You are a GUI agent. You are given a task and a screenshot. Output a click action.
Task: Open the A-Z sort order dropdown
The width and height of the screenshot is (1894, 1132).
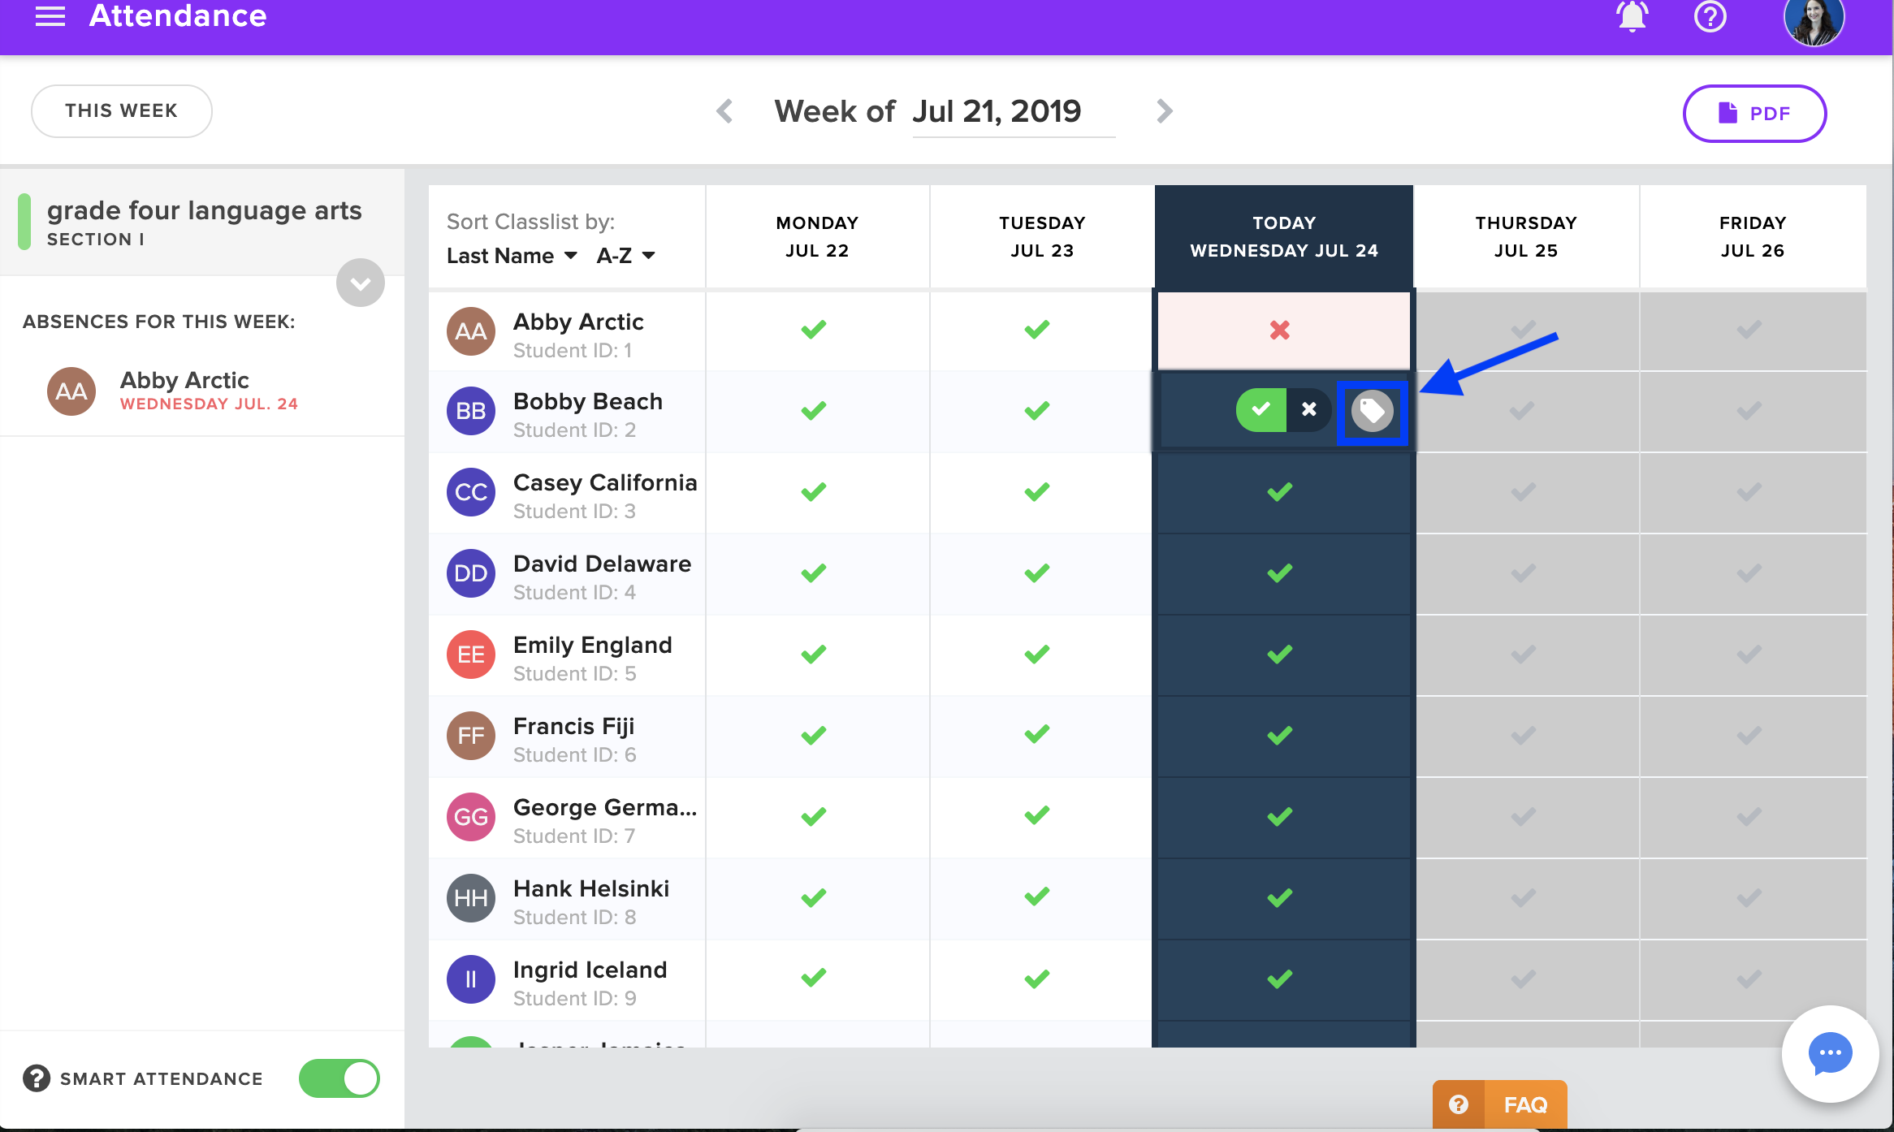point(625,256)
